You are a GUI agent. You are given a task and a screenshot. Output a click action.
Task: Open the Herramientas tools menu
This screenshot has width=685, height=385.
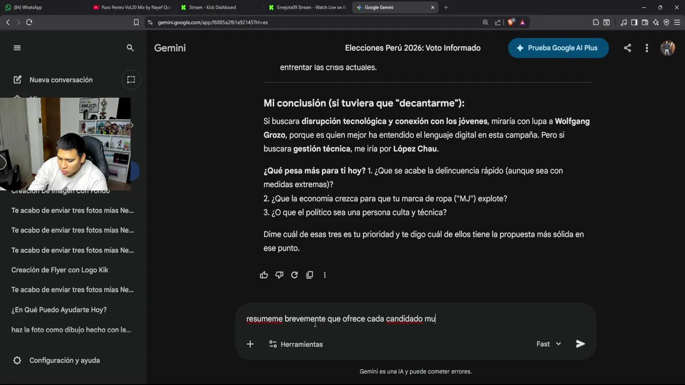point(296,344)
